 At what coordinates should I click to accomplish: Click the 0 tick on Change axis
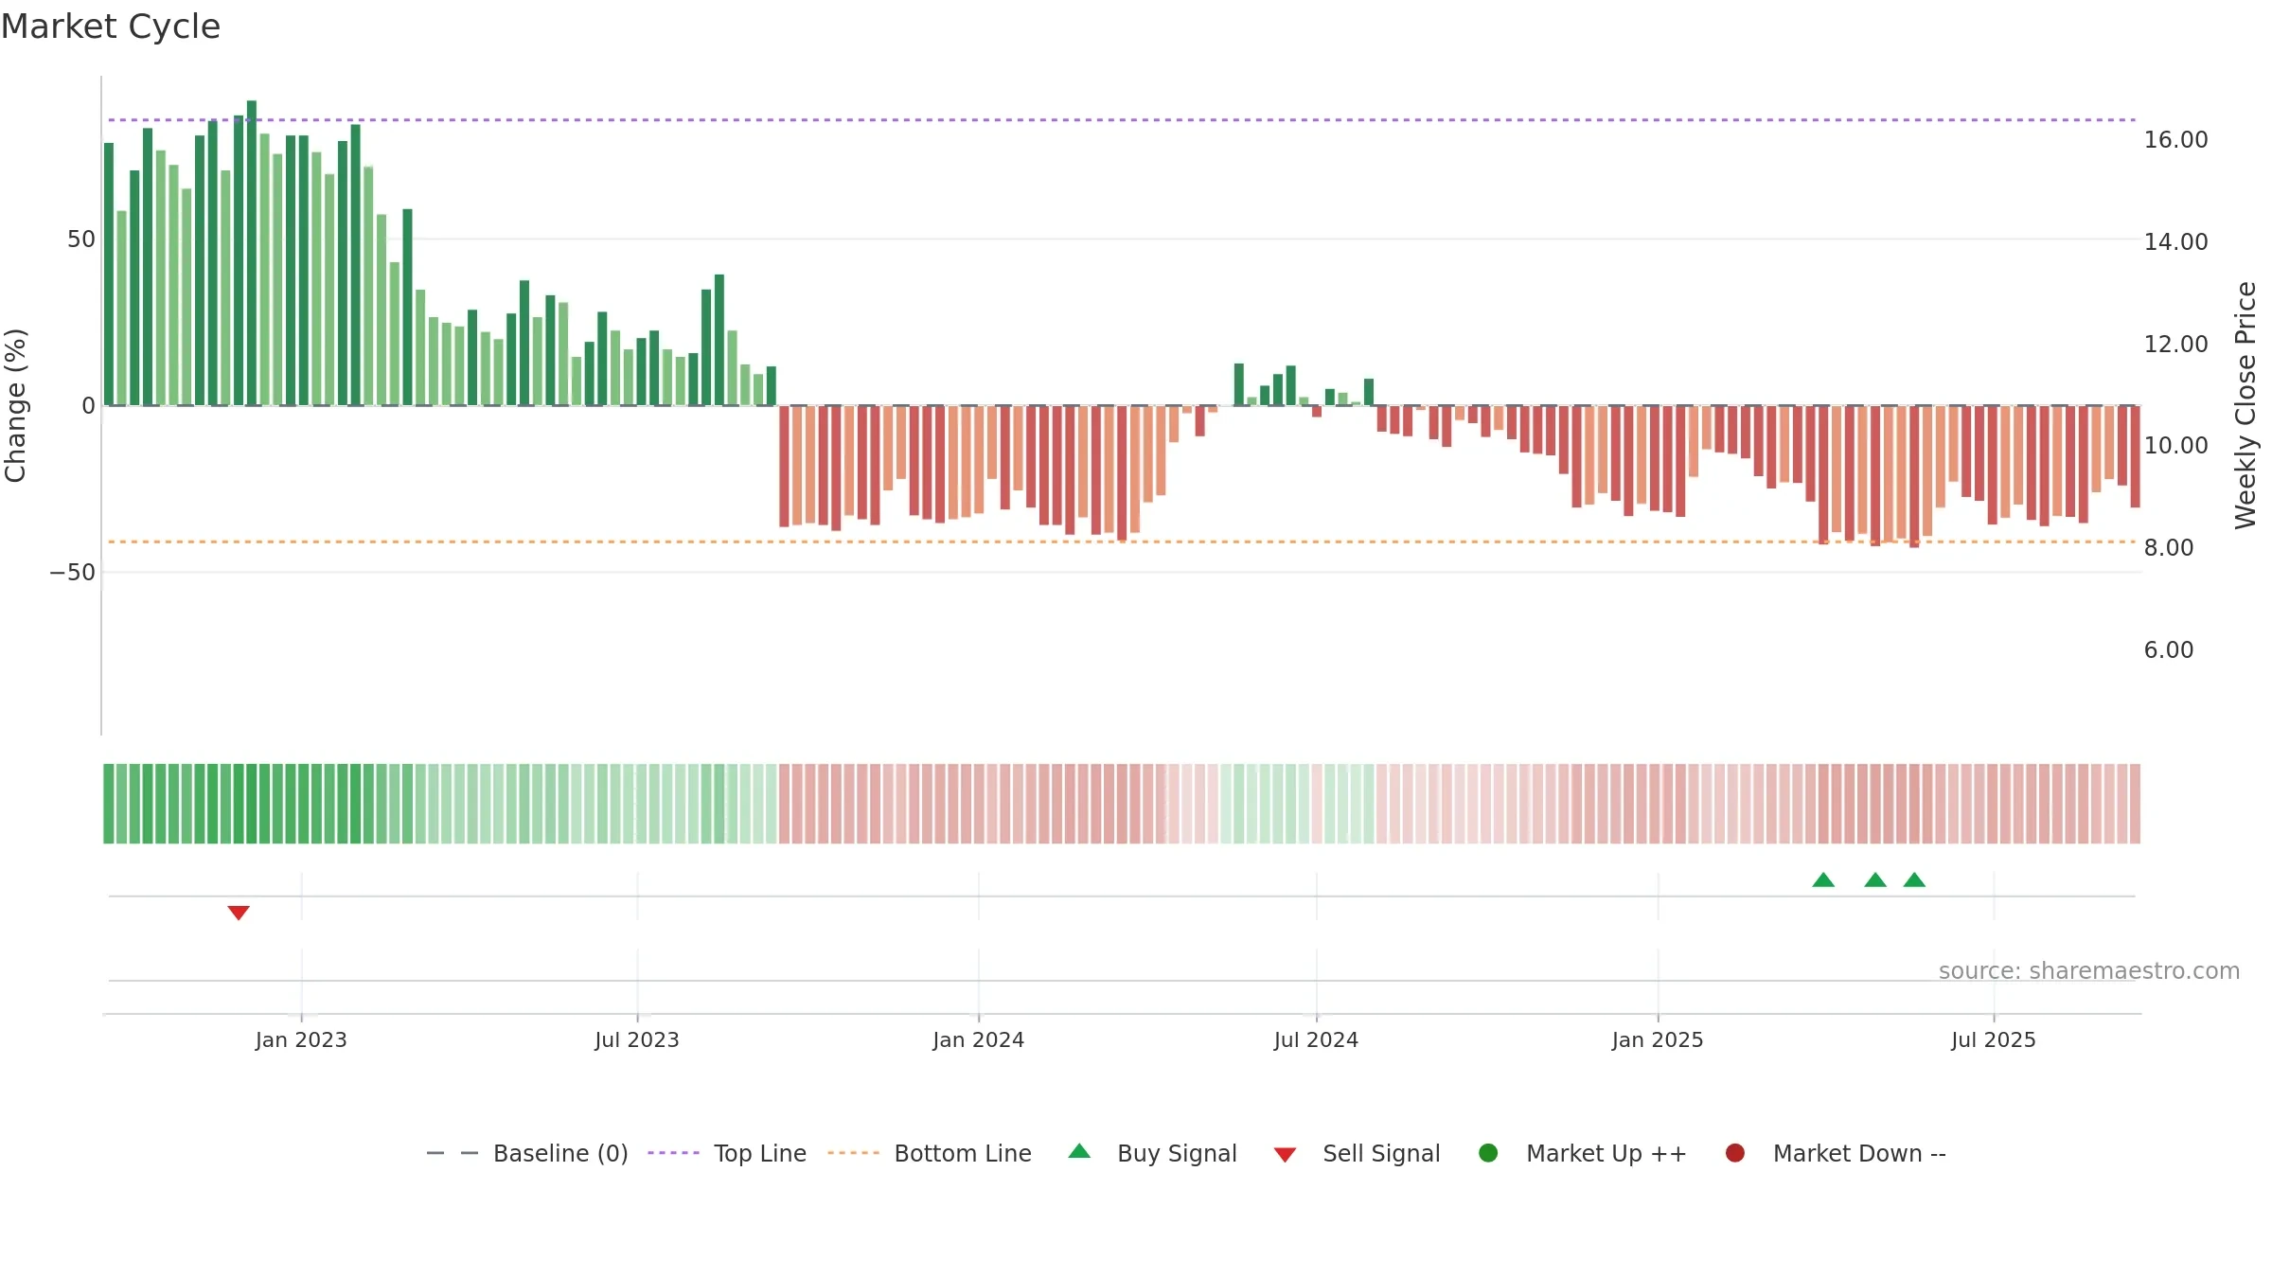click(x=89, y=406)
